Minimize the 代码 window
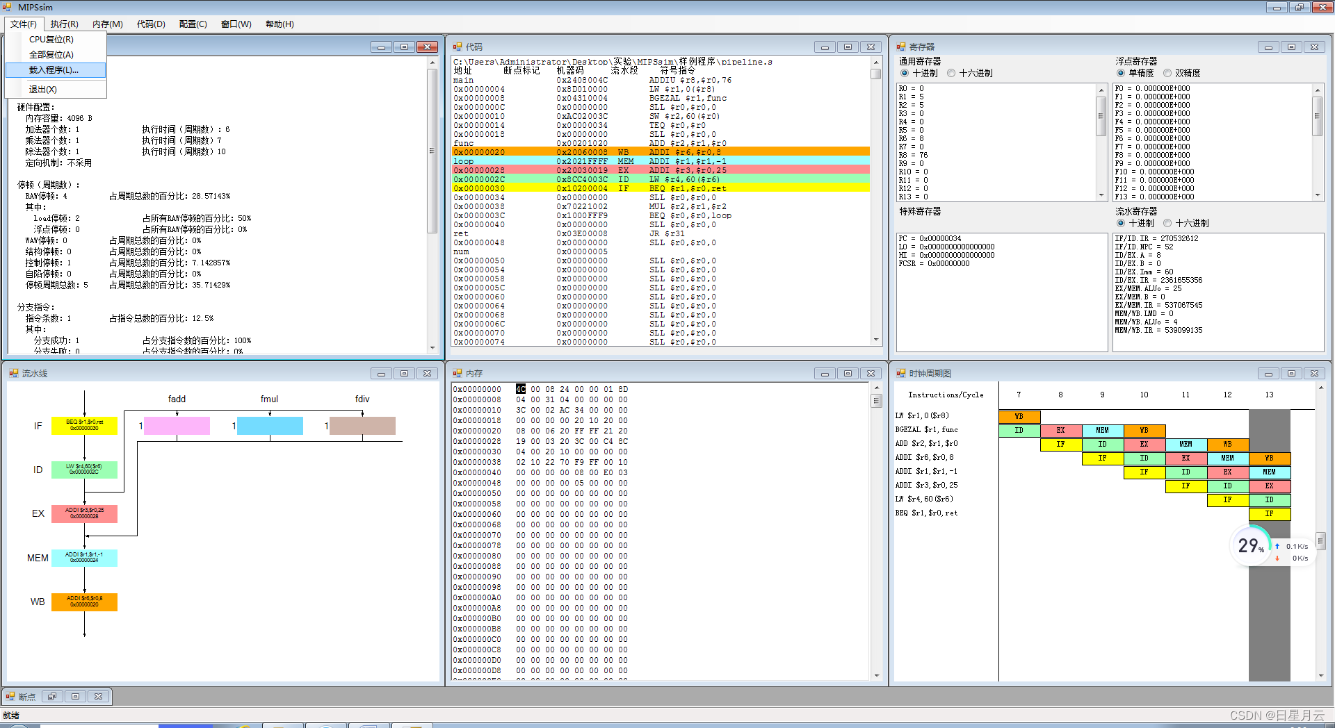Screen dimensions: 1335x728 (825, 47)
